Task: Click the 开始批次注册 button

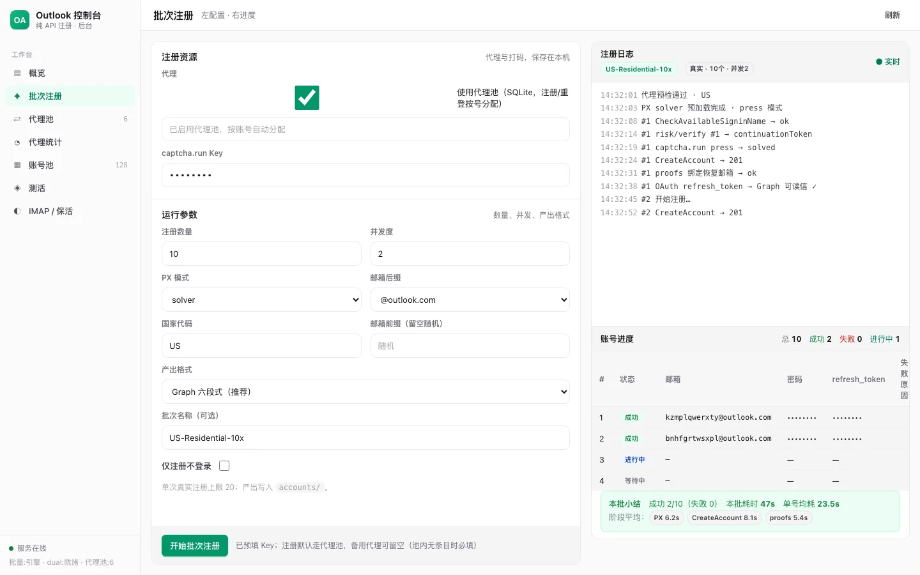Action: tap(195, 546)
